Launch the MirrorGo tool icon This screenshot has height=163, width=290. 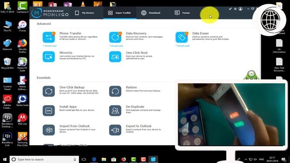point(48,57)
